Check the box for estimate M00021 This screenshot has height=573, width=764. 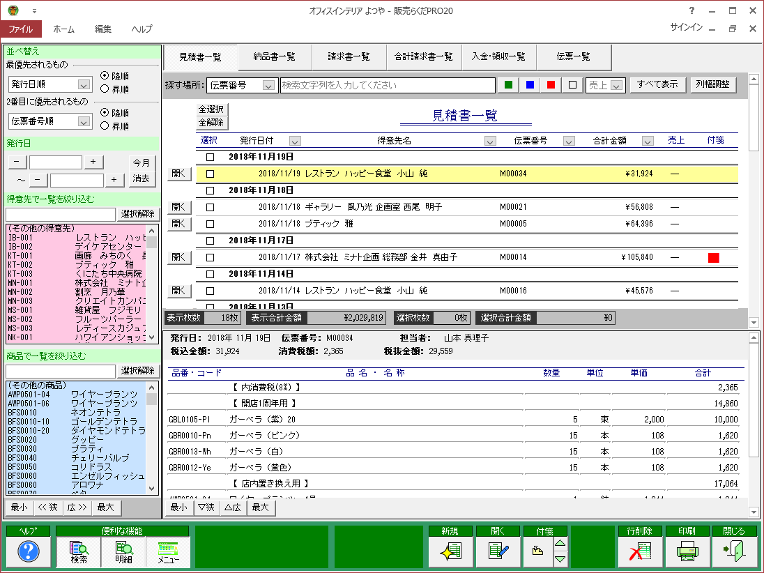[210, 208]
